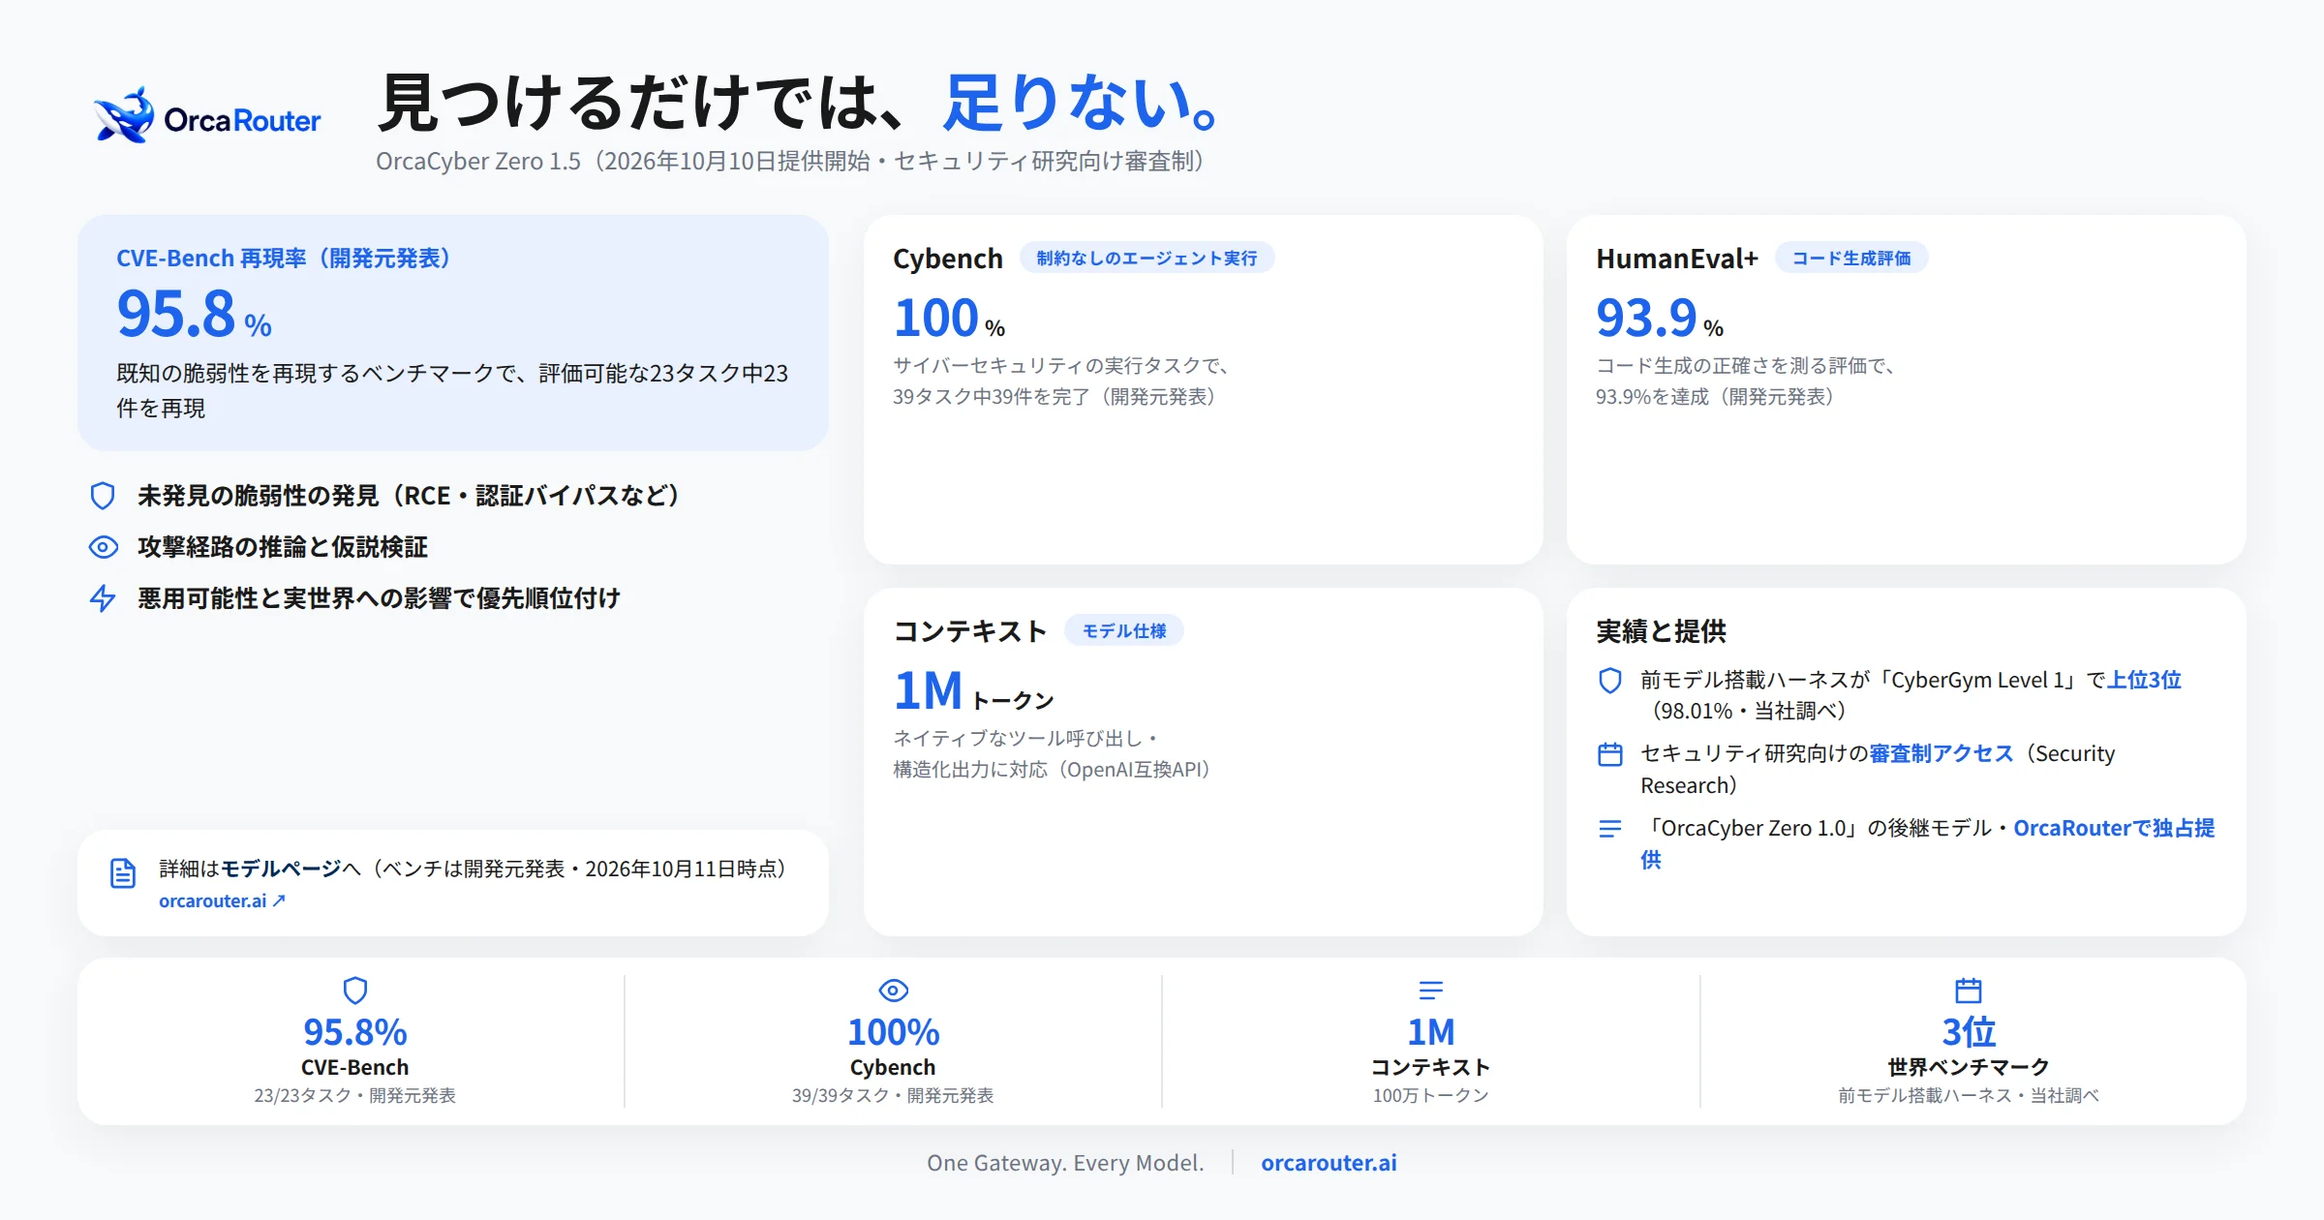
Task: Click the 93.9 % value in HumanEval+ card
Action: coord(1660,319)
